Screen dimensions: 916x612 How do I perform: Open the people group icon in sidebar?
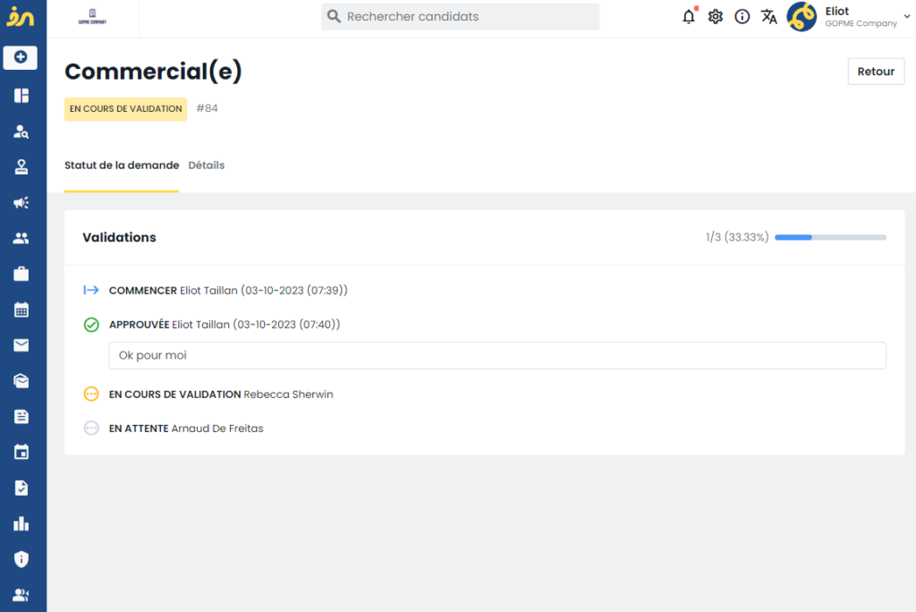coord(21,238)
